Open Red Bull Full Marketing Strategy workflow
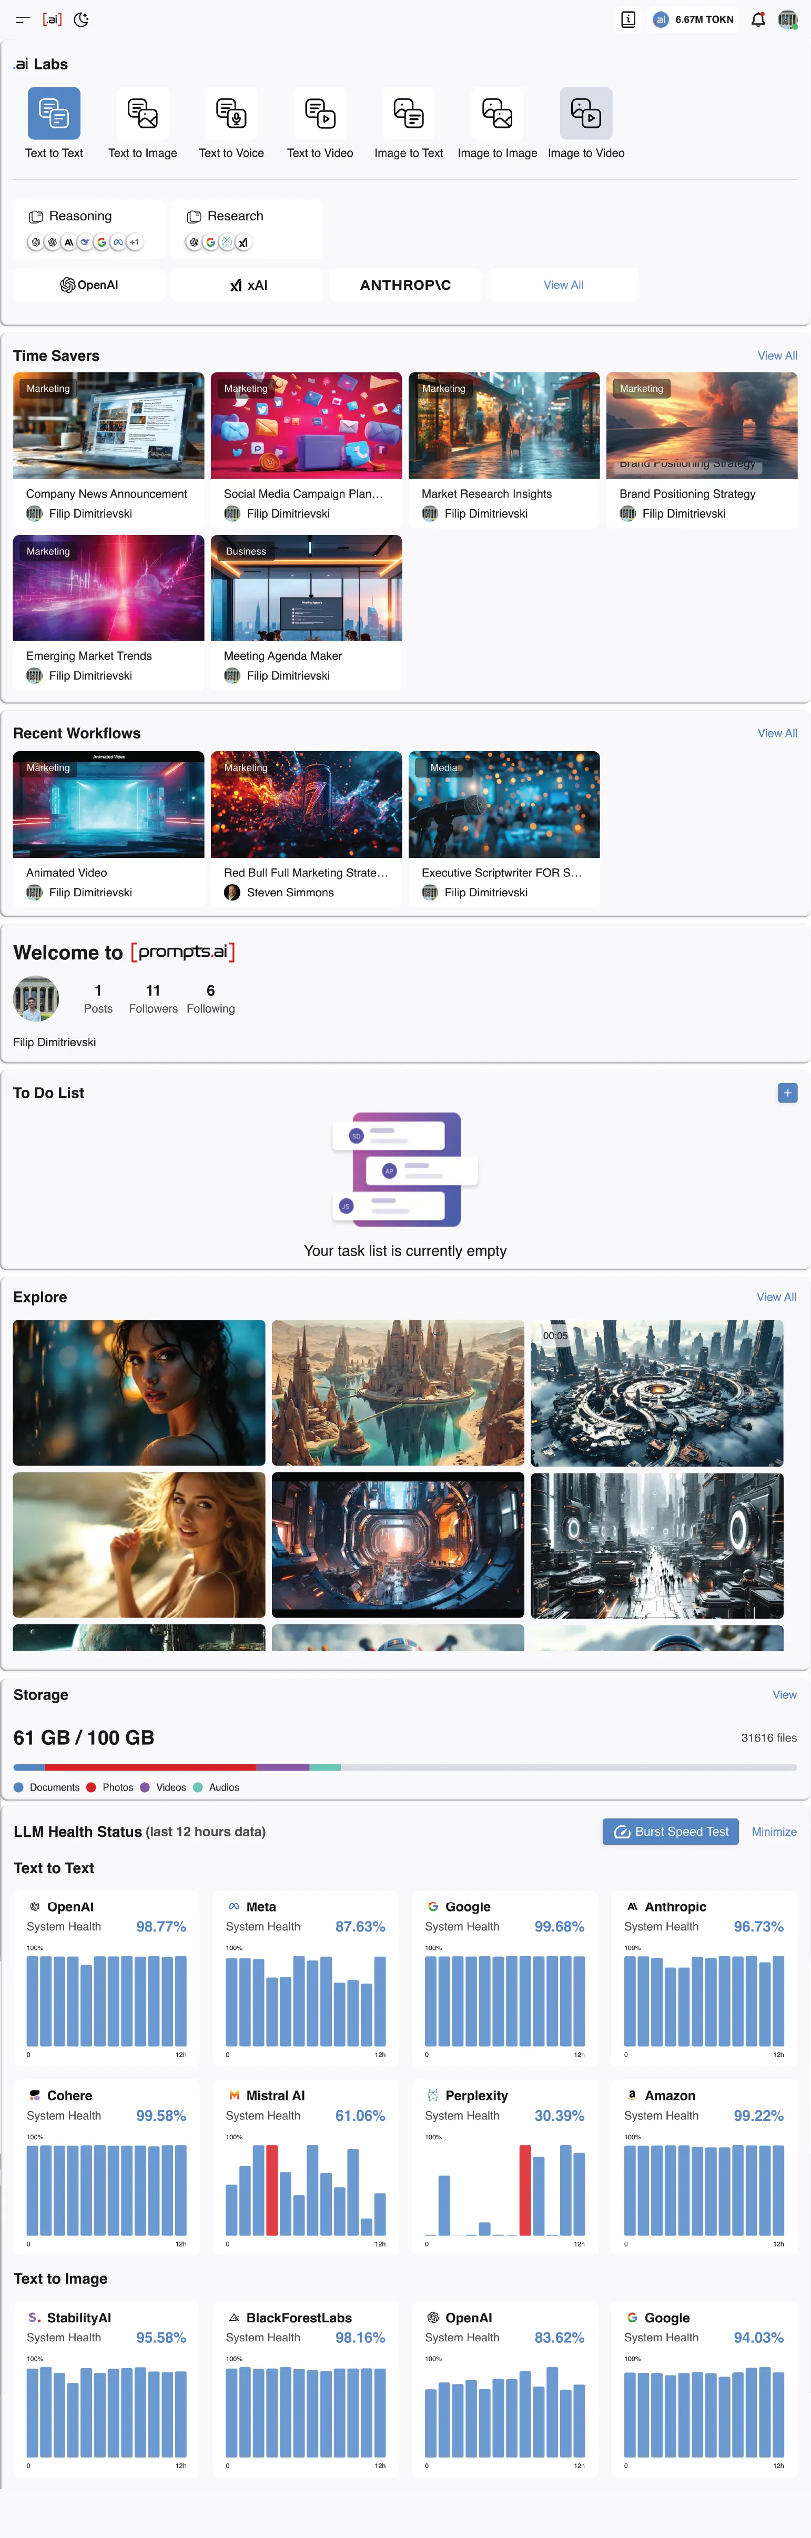 (307, 828)
